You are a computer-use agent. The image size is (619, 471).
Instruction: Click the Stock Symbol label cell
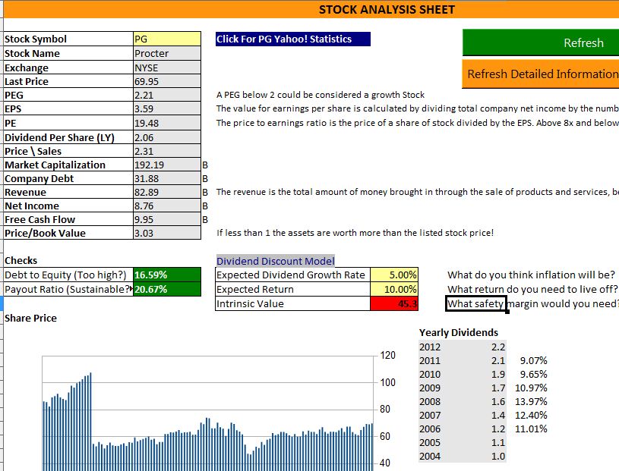pyautogui.click(x=68, y=39)
